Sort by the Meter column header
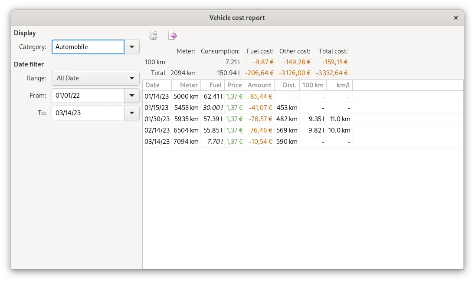475x282 pixels. coord(186,85)
